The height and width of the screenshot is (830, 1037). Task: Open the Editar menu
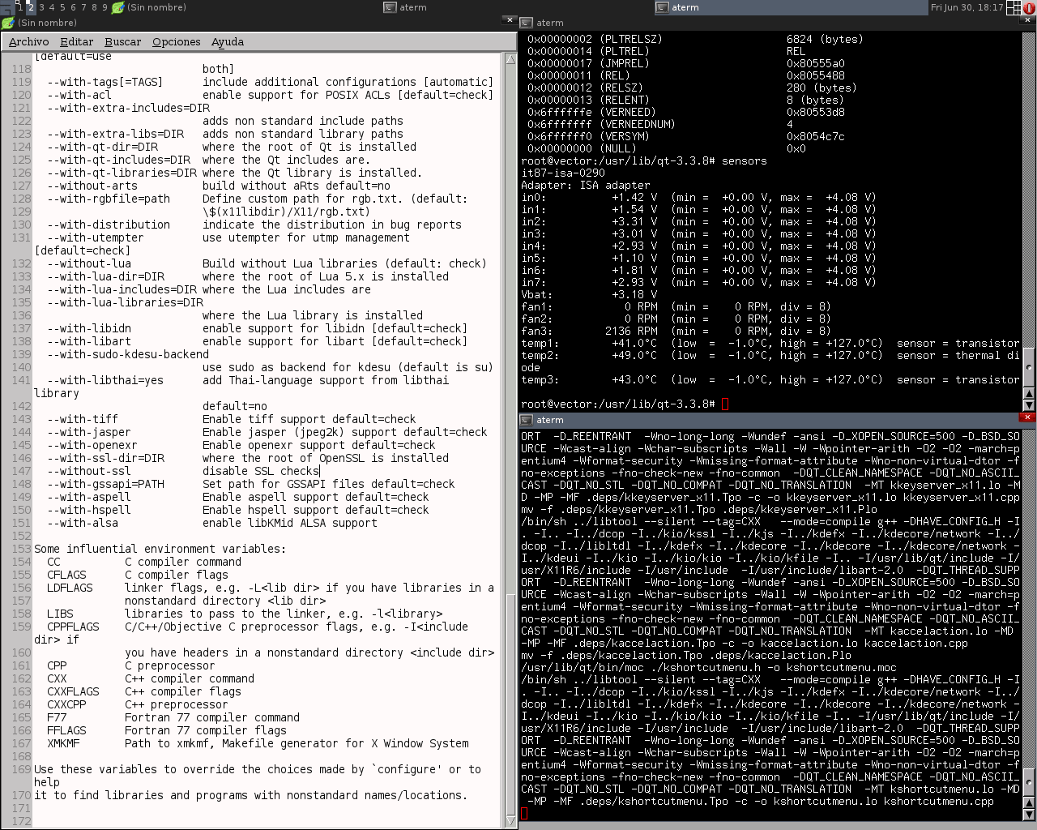pyautogui.click(x=77, y=41)
